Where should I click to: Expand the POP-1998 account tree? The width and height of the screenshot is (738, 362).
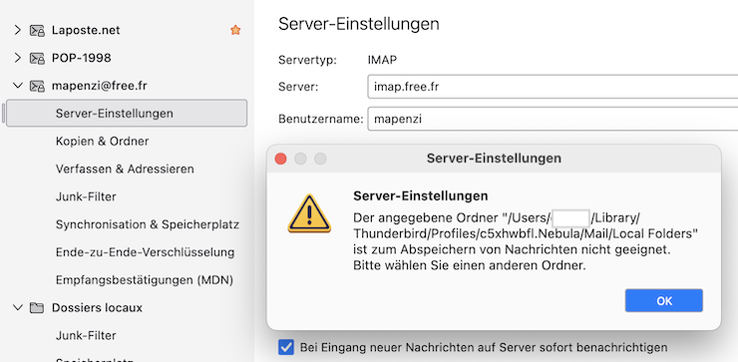point(17,58)
